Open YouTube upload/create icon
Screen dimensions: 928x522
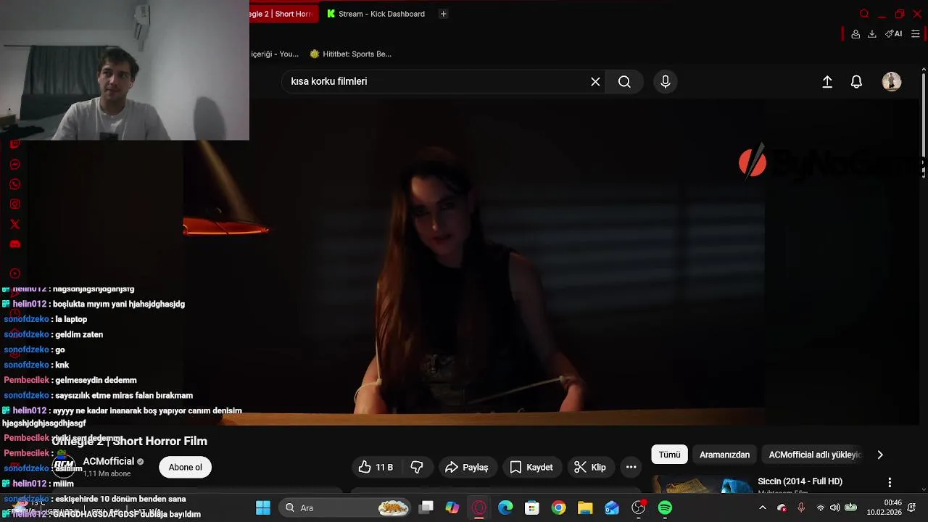[827, 82]
